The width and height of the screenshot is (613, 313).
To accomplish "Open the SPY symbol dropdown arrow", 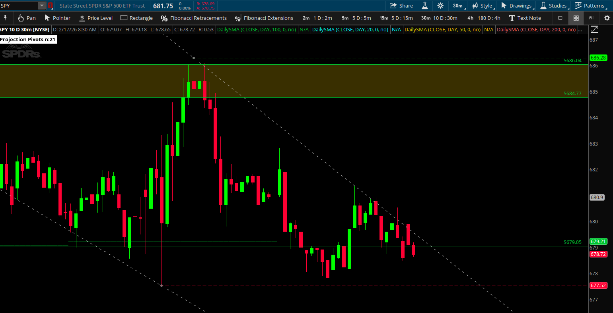I will click(42, 6).
